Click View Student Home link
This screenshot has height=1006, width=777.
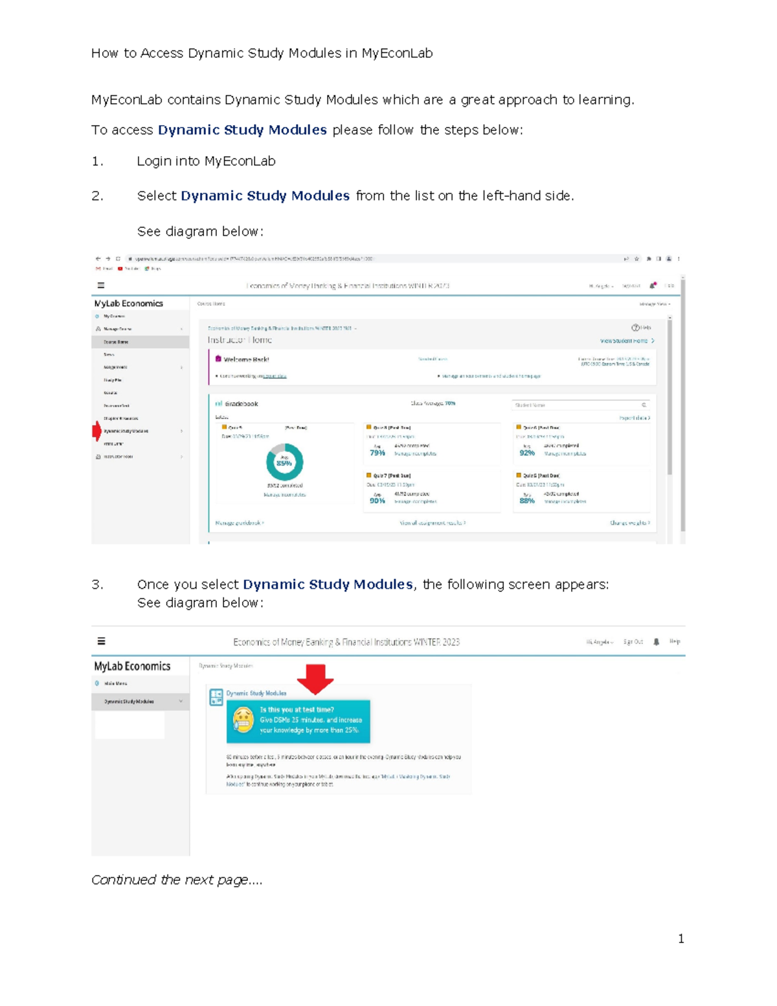(627, 341)
